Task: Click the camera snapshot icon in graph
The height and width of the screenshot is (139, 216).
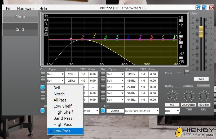Action: [46, 20]
